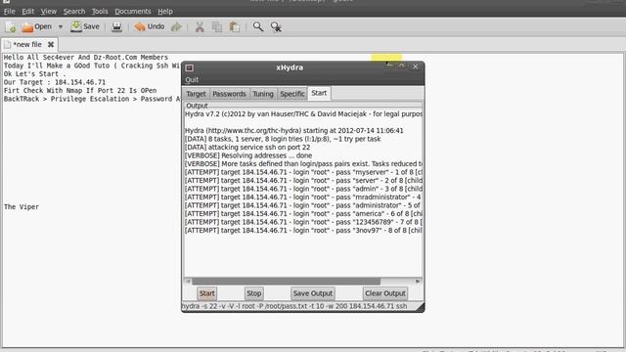
Task: Click the xHydra window menu icon
Action: (189, 67)
